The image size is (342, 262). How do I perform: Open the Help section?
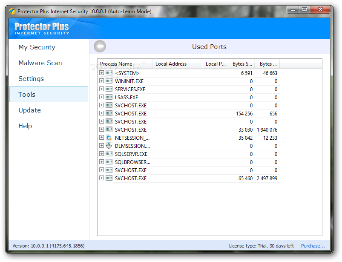point(25,126)
